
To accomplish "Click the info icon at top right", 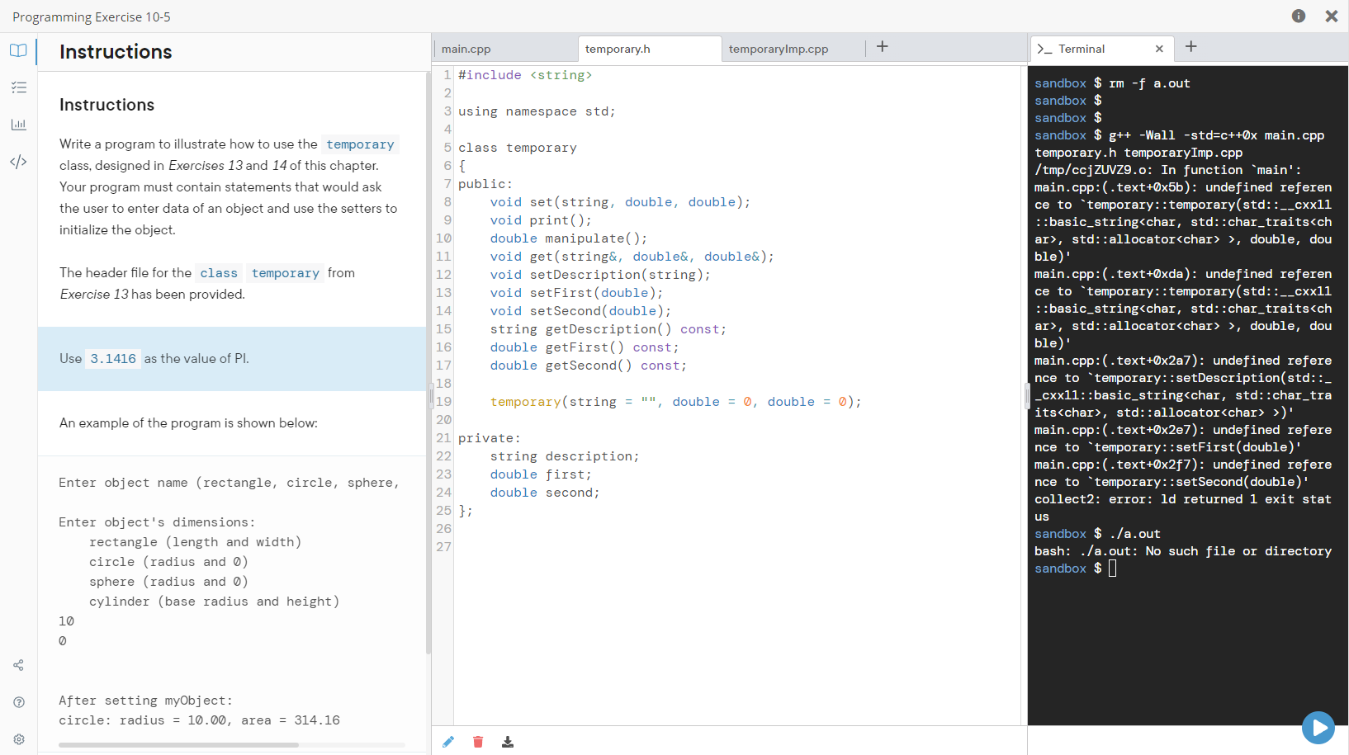I will pos(1299,16).
